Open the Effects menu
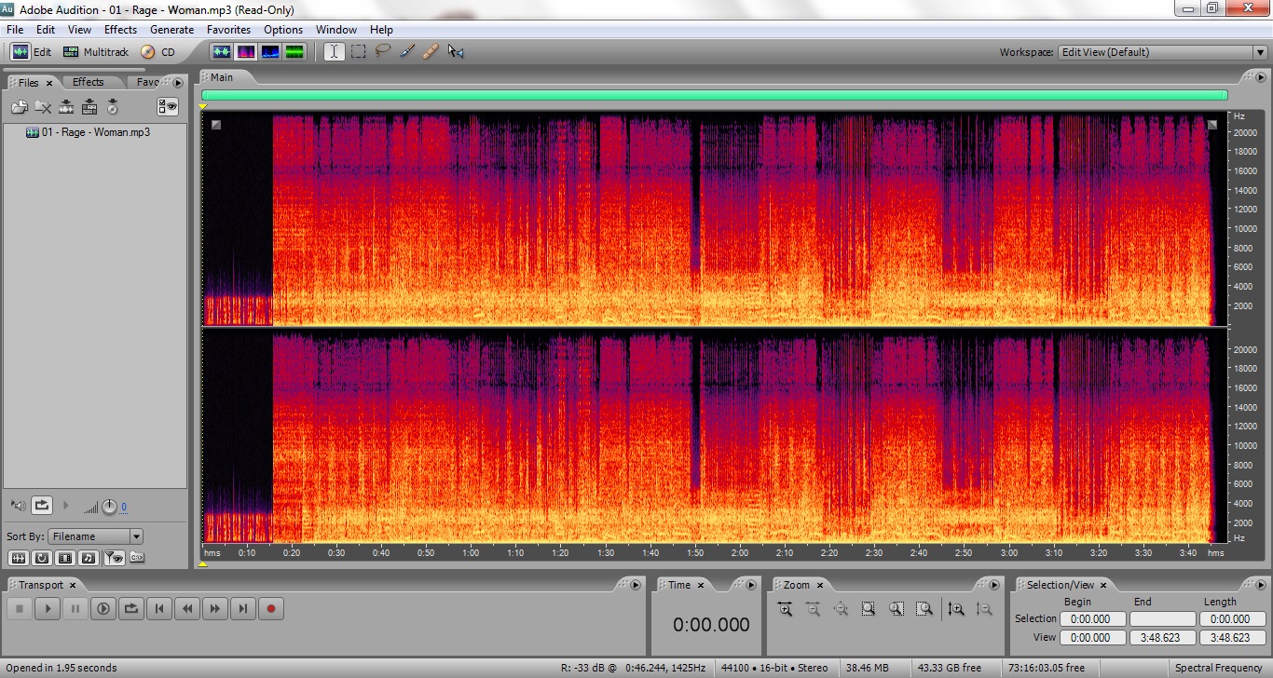Viewport: 1273px width, 678px height. pos(120,30)
